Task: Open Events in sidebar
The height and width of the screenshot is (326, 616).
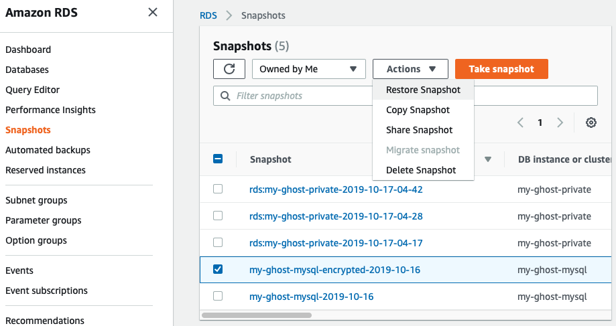Action: point(19,270)
